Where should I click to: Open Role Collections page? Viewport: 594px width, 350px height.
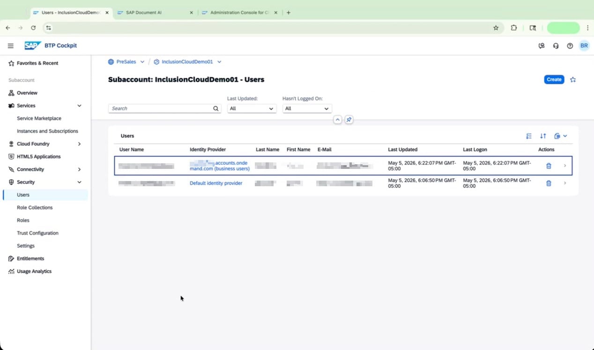click(35, 208)
